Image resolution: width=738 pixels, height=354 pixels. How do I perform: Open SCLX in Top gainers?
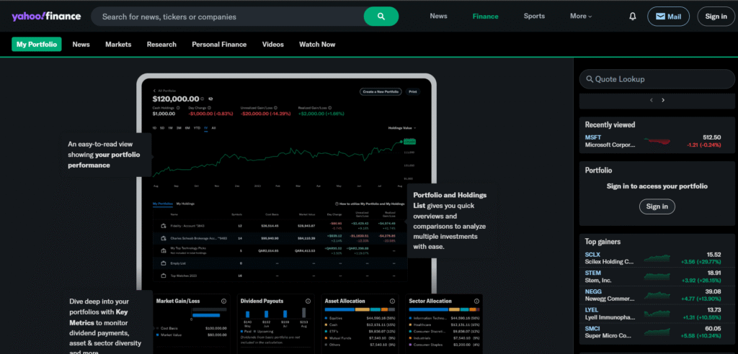click(592, 254)
